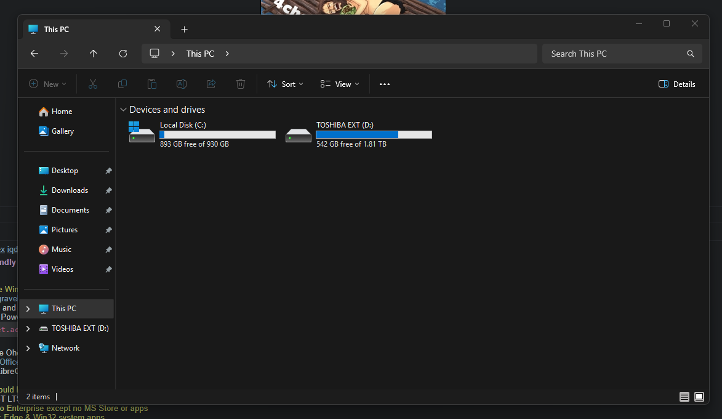Click the Search This PC field
This screenshot has height=419, width=722.
[622, 54]
